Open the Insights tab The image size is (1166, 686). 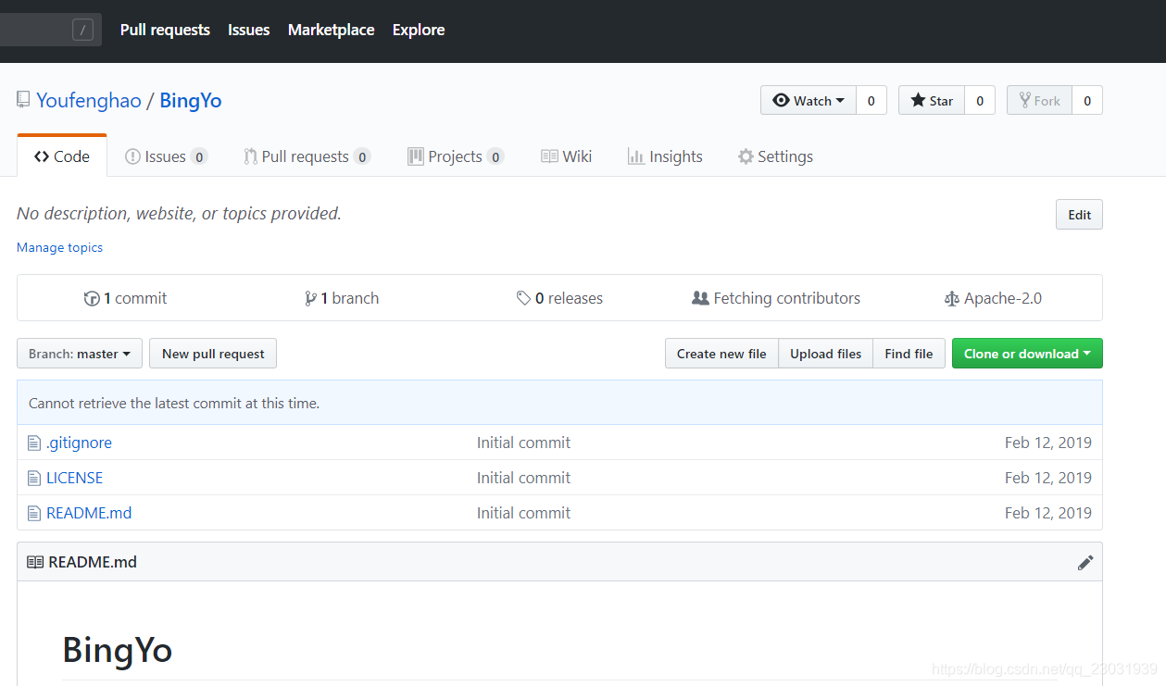pyautogui.click(x=665, y=156)
